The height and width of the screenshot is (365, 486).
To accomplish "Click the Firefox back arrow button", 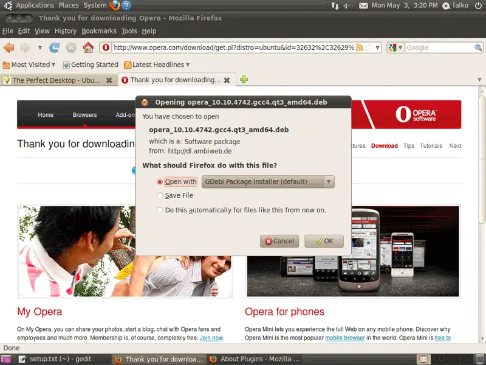I will pos(9,47).
